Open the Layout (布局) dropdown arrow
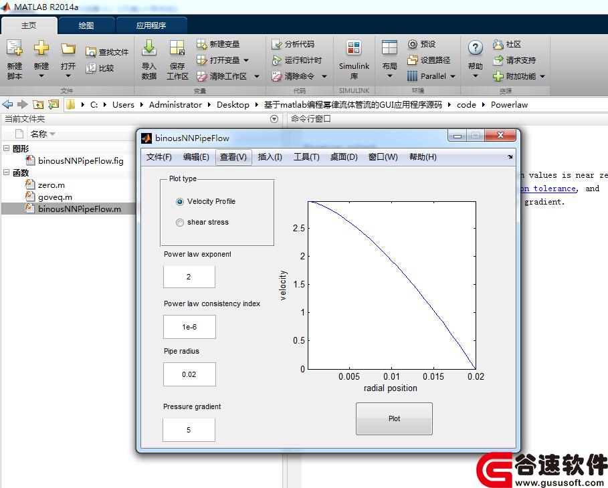The image size is (608, 488). tap(390, 76)
